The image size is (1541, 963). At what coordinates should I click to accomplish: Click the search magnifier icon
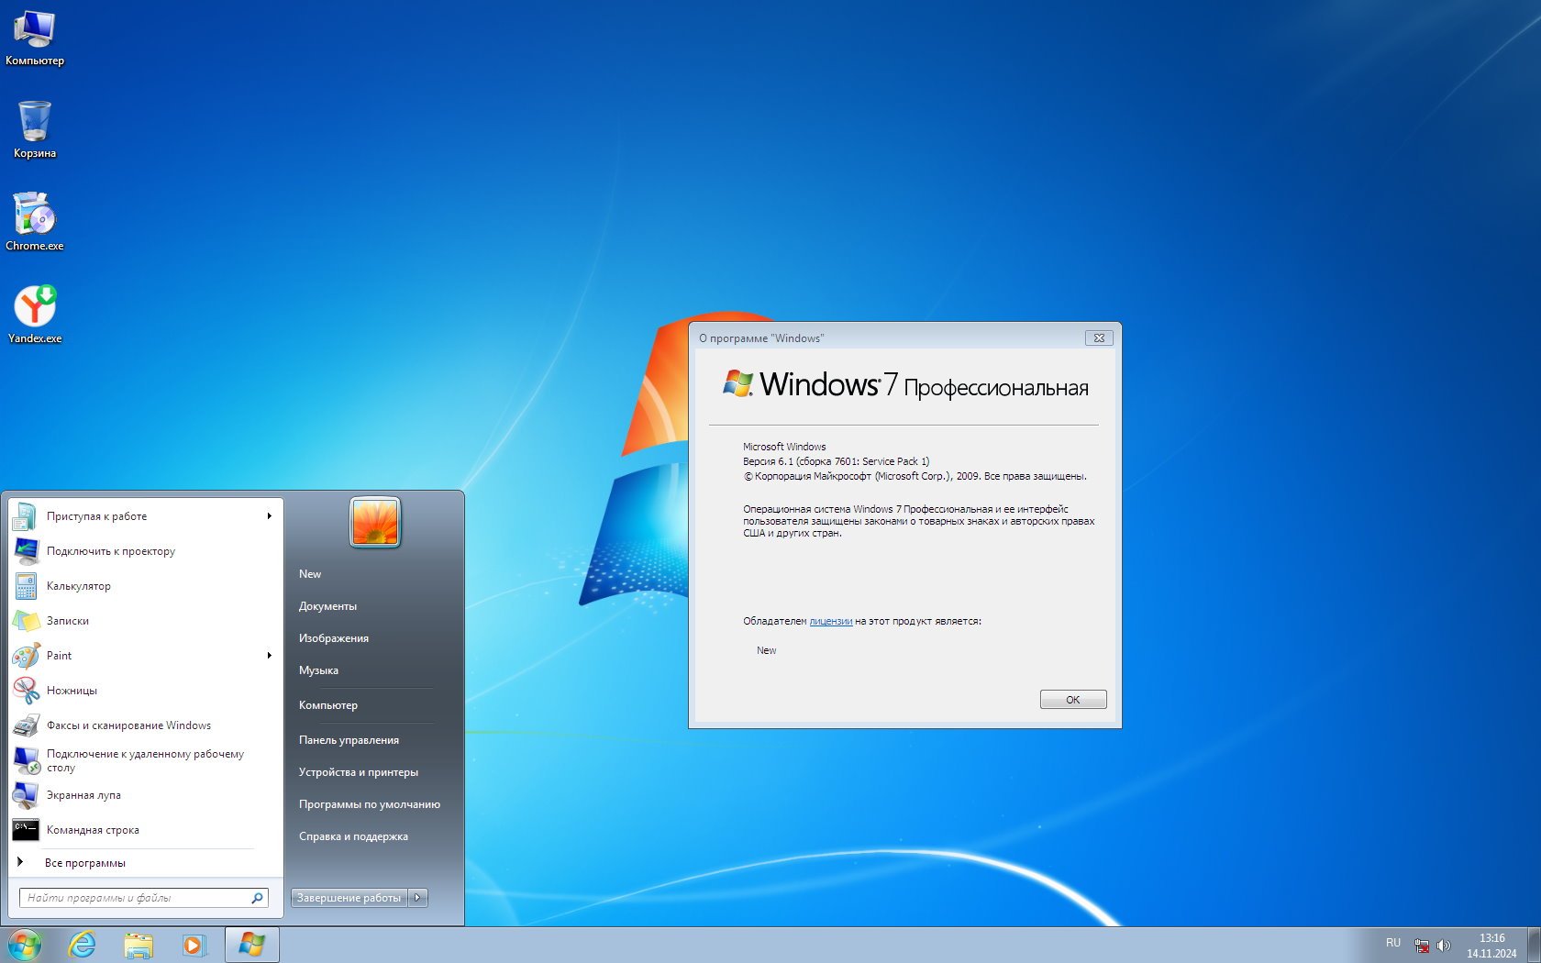(x=257, y=898)
